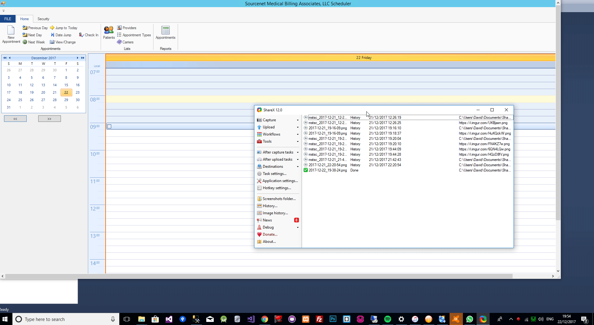Image resolution: width=594 pixels, height=325 pixels.
Task: Select December 15 in the mini calendar
Action: (x=66, y=85)
